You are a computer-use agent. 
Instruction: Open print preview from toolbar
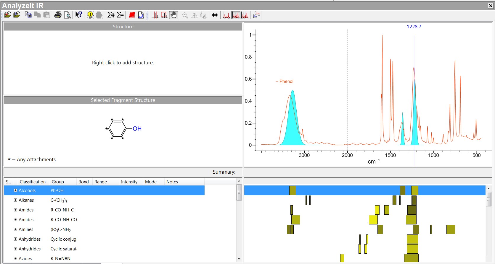coord(67,15)
